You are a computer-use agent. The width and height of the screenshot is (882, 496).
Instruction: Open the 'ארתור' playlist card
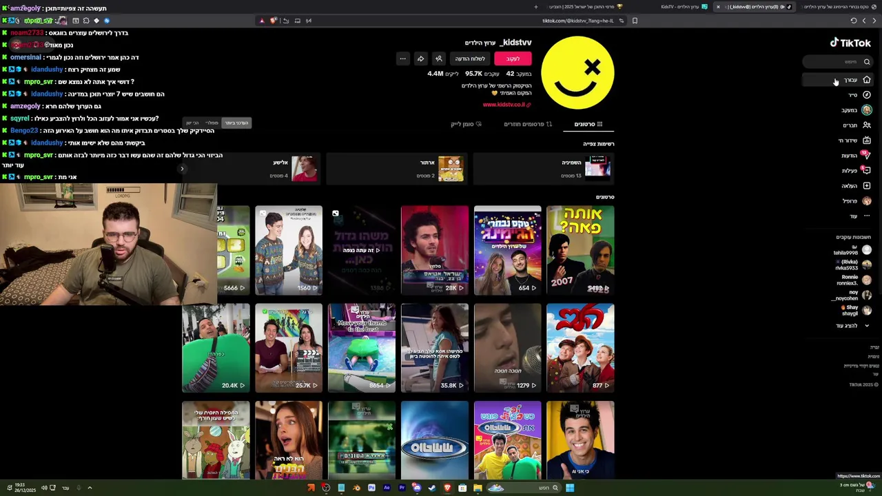coord(396,169)
